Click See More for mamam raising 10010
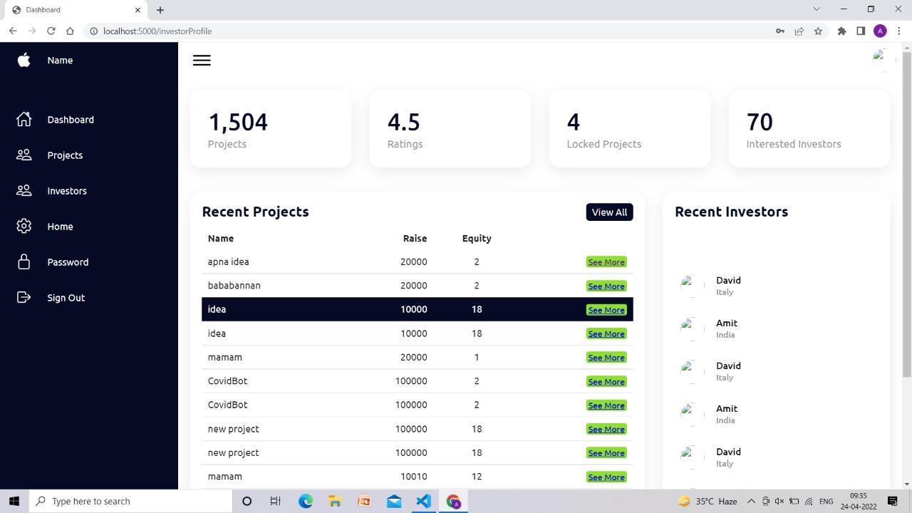912x513 pixels. tap(606, 477)
